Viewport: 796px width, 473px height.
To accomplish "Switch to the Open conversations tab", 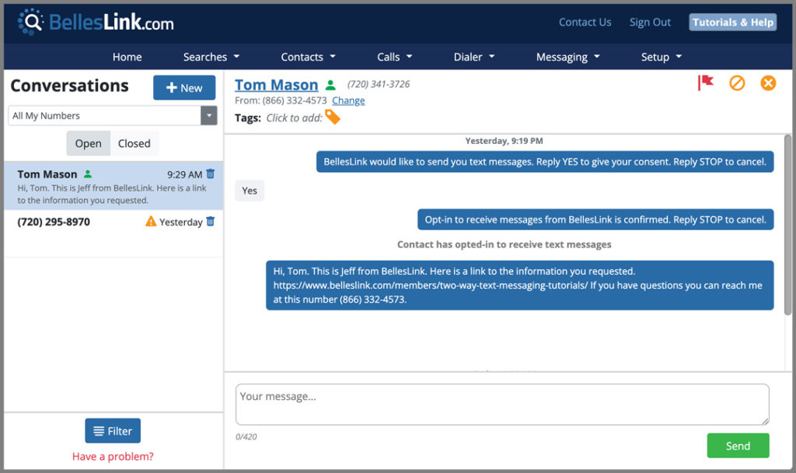I will point(89,143).
